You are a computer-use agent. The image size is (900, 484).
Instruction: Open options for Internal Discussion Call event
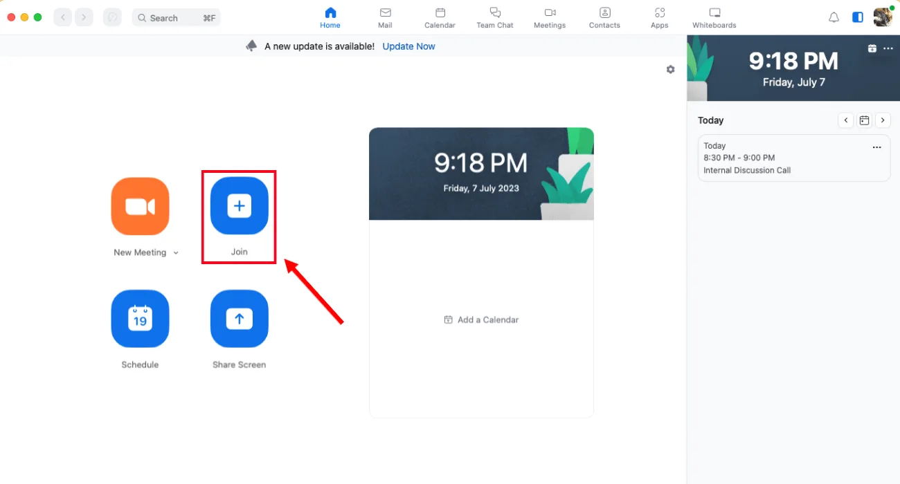(x=876, y=146)
